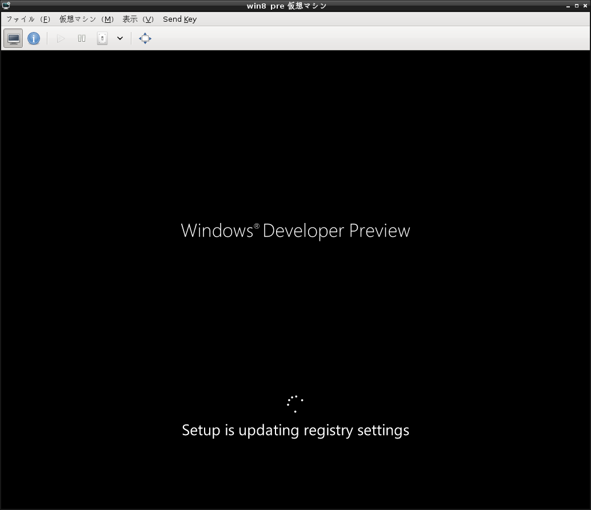Open the 表示 (View) menu
This screenshot has height=510, width=591.
(x=138, y=19)
